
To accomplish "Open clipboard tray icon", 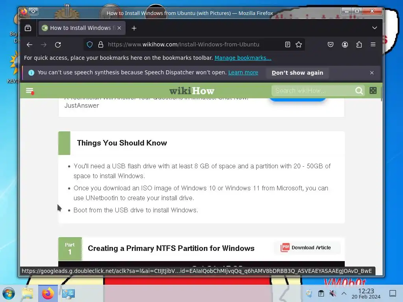I will (x=321, y=293).
